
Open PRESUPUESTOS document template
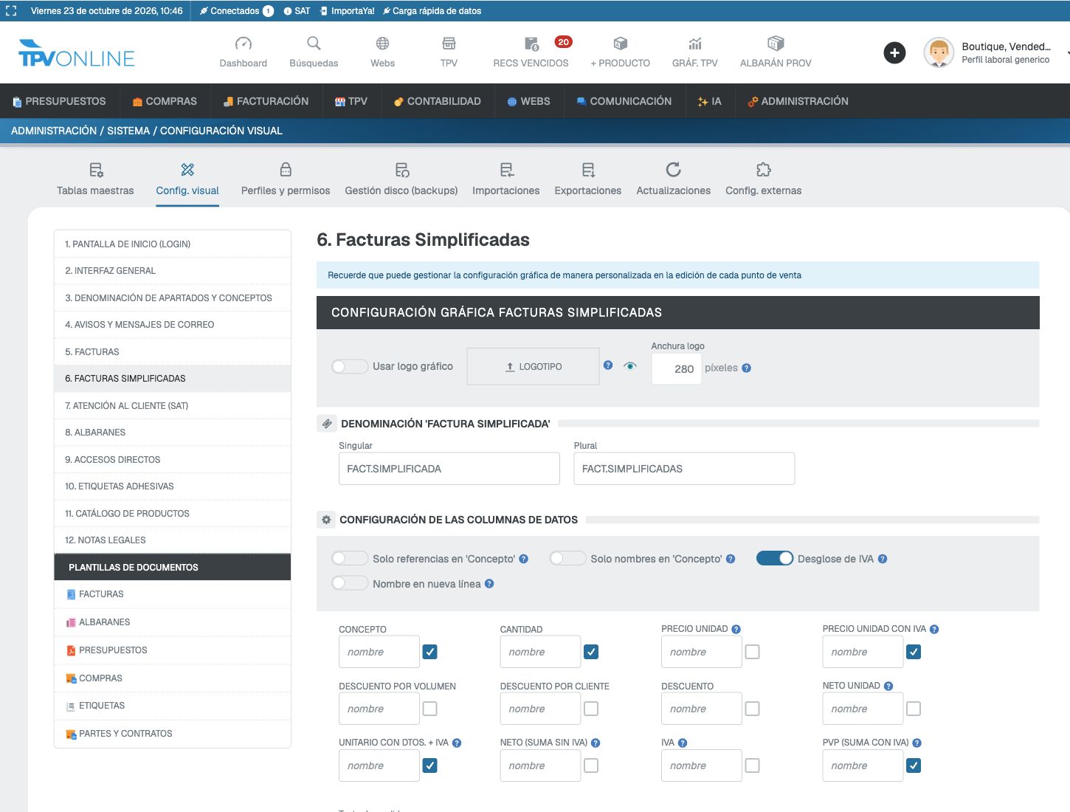tap(173, 650)
